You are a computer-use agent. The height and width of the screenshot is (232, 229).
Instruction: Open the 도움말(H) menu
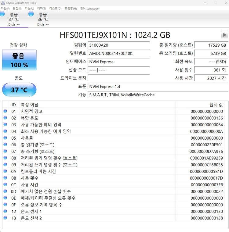tap(71, 9)
